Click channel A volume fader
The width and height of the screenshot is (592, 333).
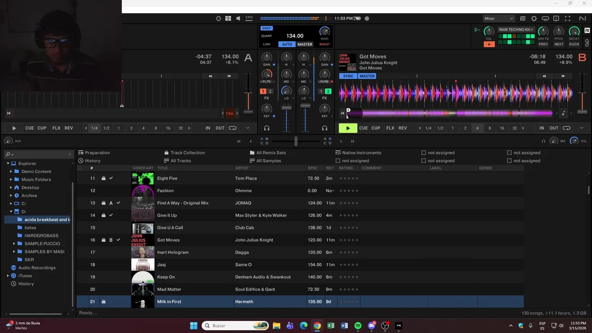tap(287, 107)
